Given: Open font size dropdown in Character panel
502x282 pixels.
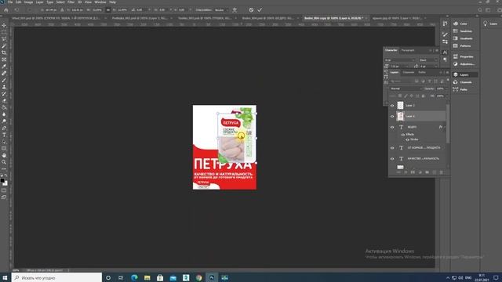Looking at the screenshot, I should pos(406,66).
